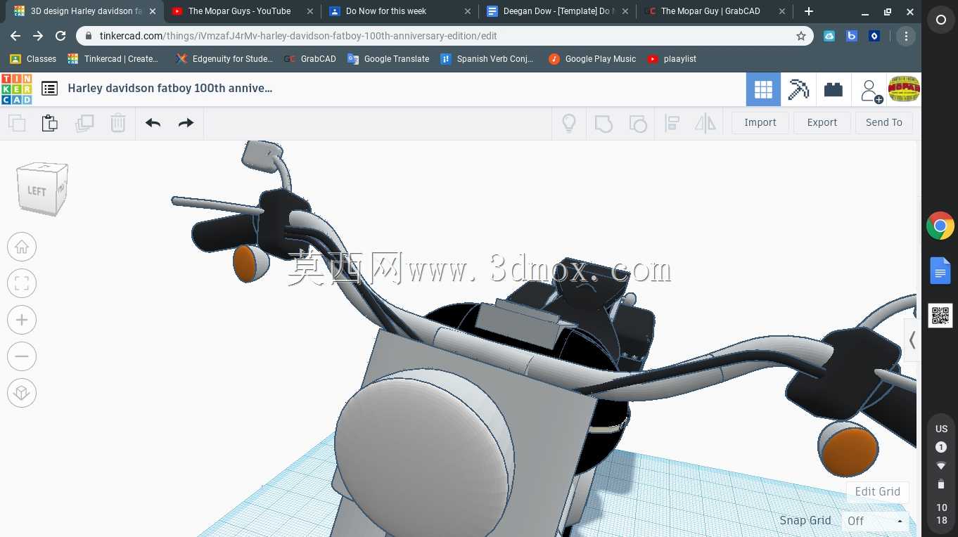The image size is (958, 537).
Task: Click the Mirror/flip tool icon
Action: click(x=705, y=123)
